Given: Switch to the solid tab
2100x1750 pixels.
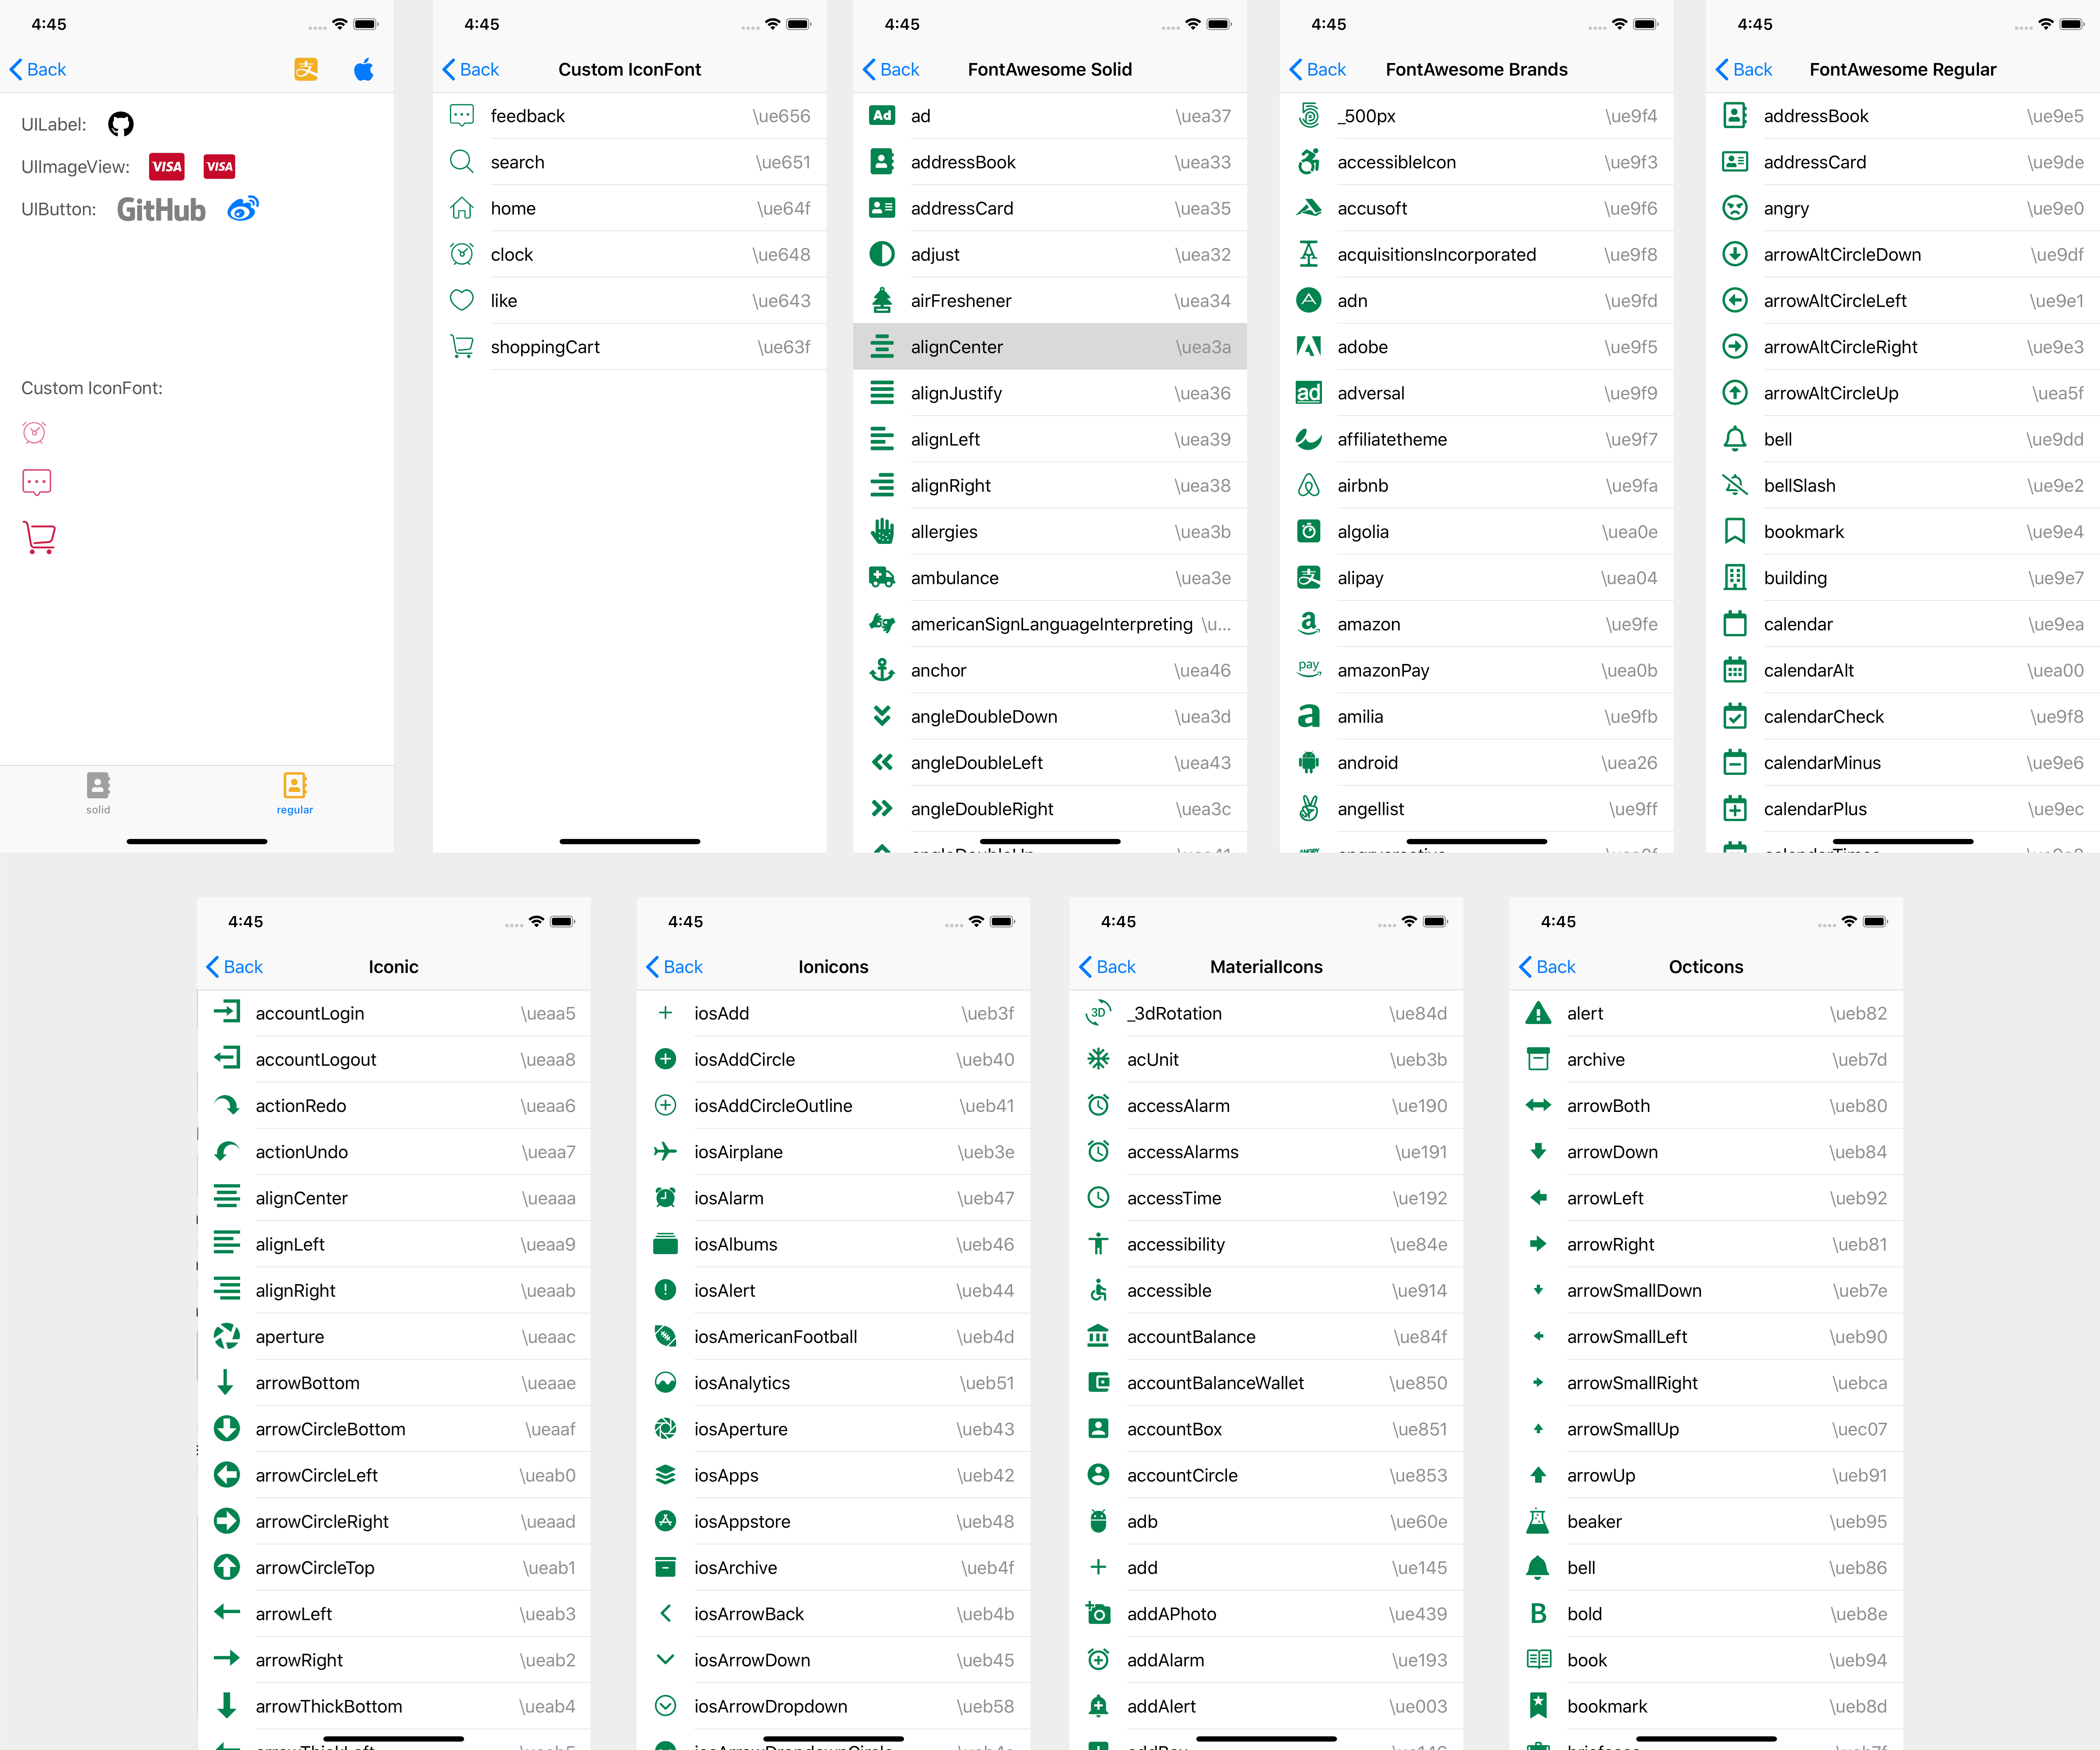Looking at the screenshot, I should tap(98, 792).
